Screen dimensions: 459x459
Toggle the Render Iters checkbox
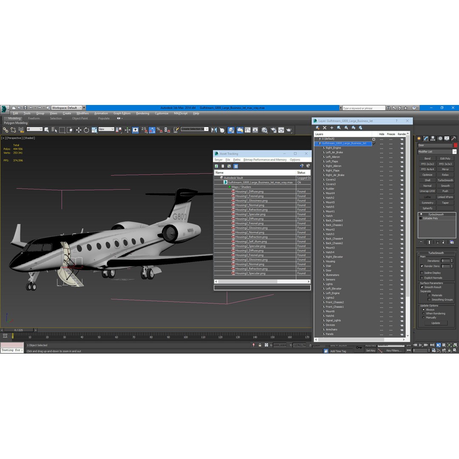[422, 266]
